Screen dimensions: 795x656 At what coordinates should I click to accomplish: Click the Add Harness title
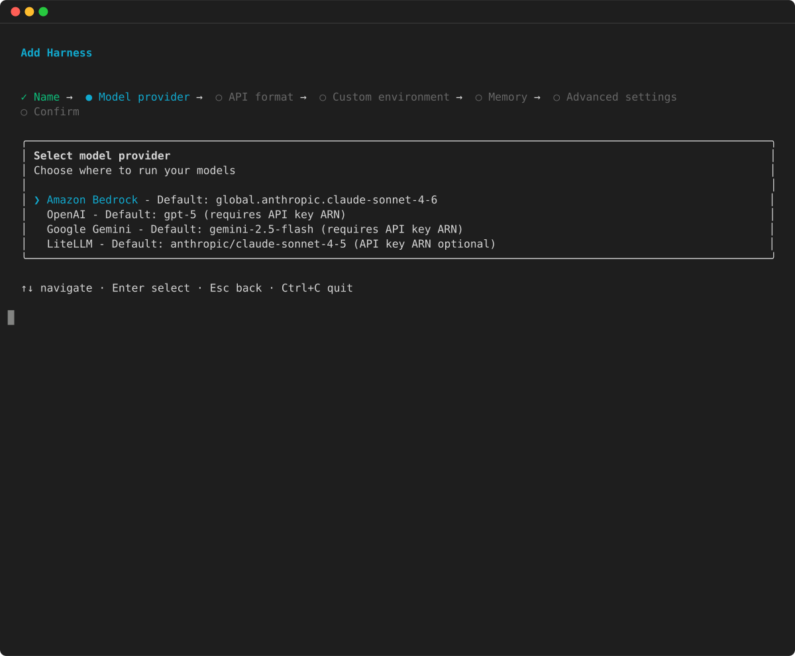pyautogui.click(x=56, y=53)
